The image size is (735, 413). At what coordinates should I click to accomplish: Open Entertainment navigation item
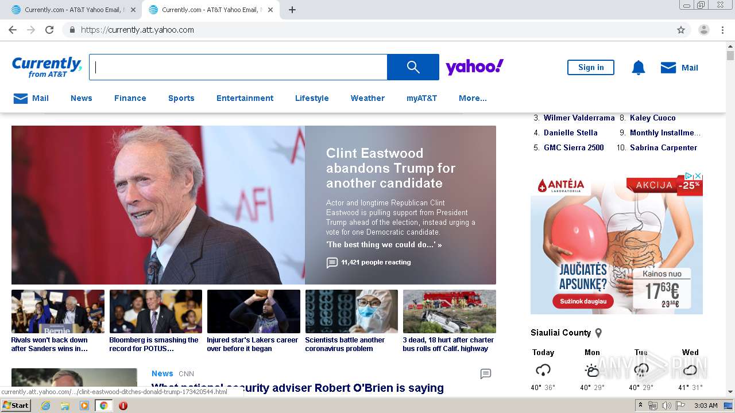pos(245,98)
